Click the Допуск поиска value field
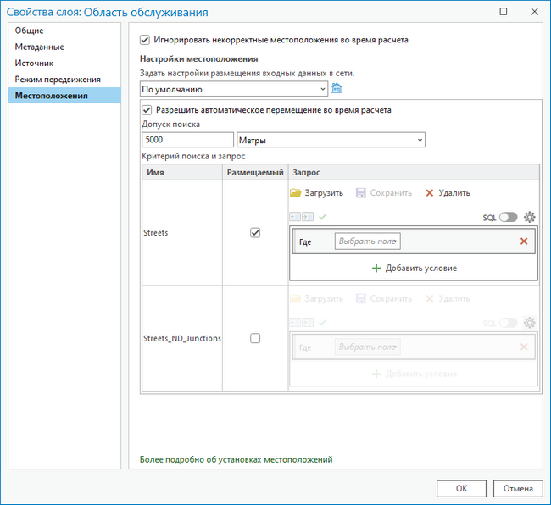The height and width of the screenshot is (505, 551). click(187, 140)
